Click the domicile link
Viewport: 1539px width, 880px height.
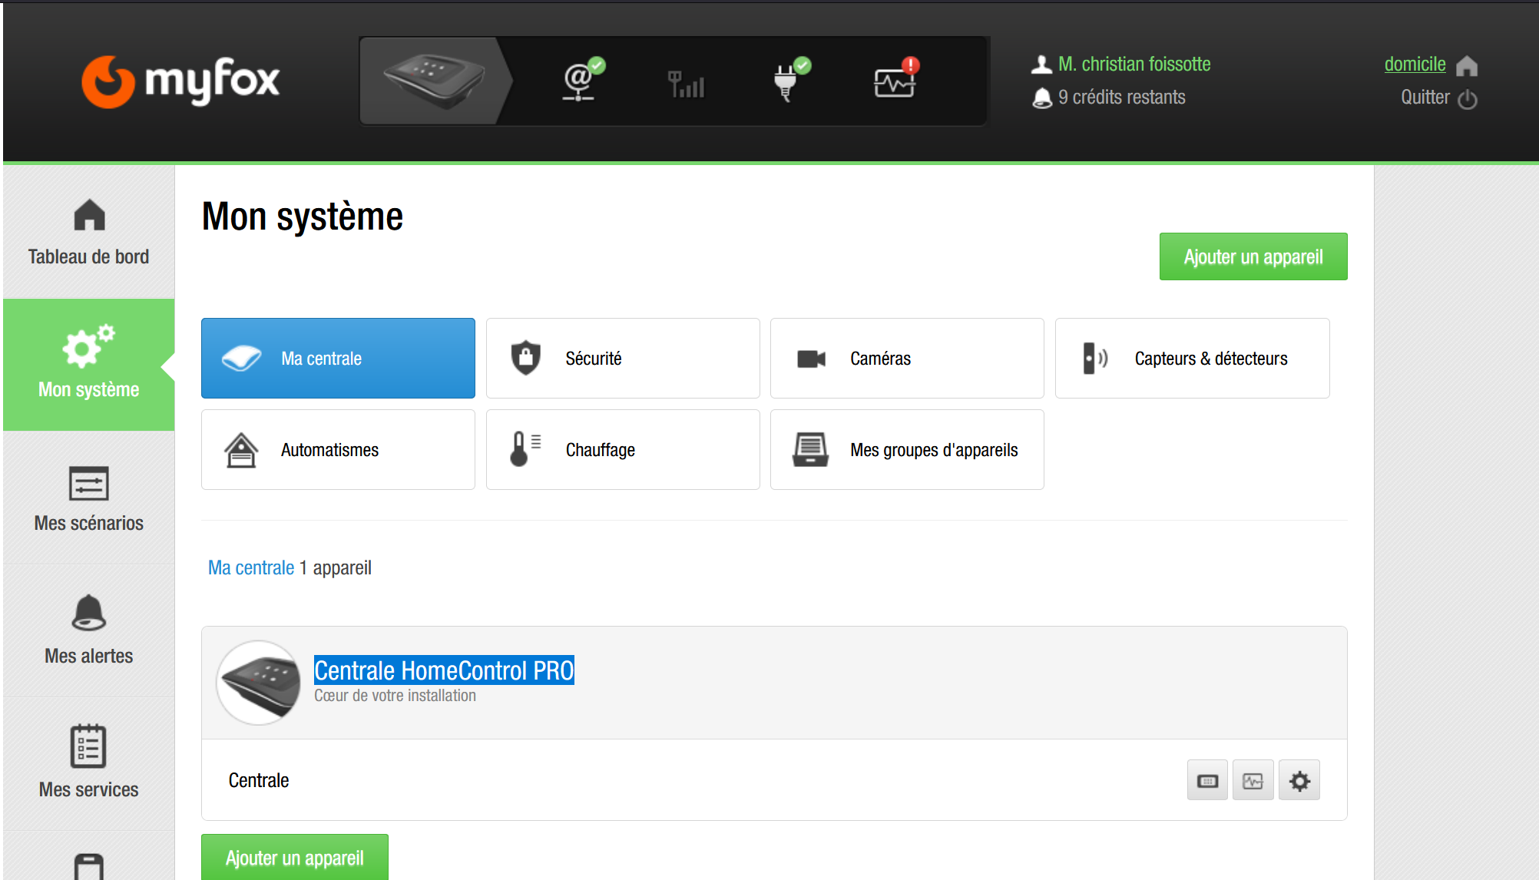coord(1415,65)
